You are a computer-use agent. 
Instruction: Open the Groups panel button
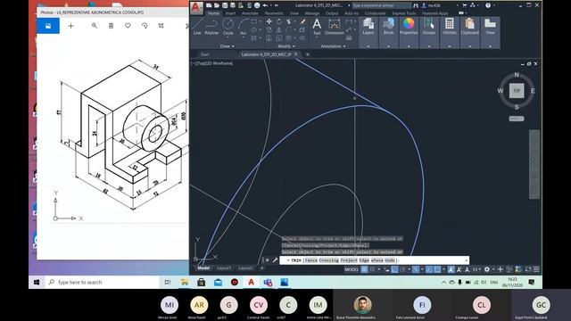429,26
